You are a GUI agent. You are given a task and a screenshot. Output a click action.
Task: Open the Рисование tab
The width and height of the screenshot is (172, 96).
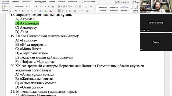pyautogui.click(x=27, y=2)
